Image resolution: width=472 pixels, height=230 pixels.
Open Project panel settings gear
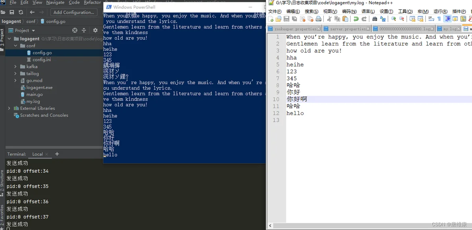(95, 30)
